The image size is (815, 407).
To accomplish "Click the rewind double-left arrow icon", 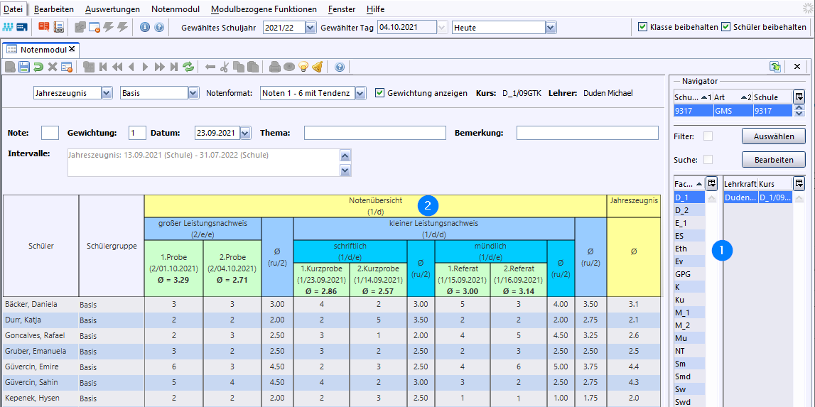I will 117,67.
